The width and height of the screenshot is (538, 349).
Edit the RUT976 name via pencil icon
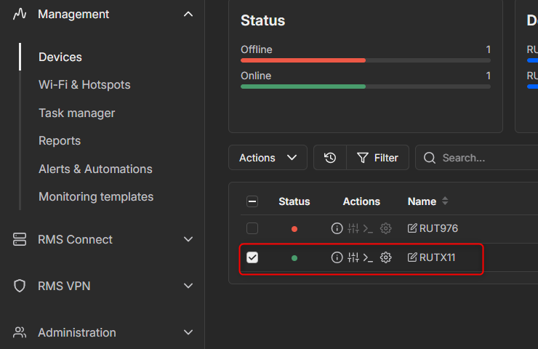coord(412,228)
